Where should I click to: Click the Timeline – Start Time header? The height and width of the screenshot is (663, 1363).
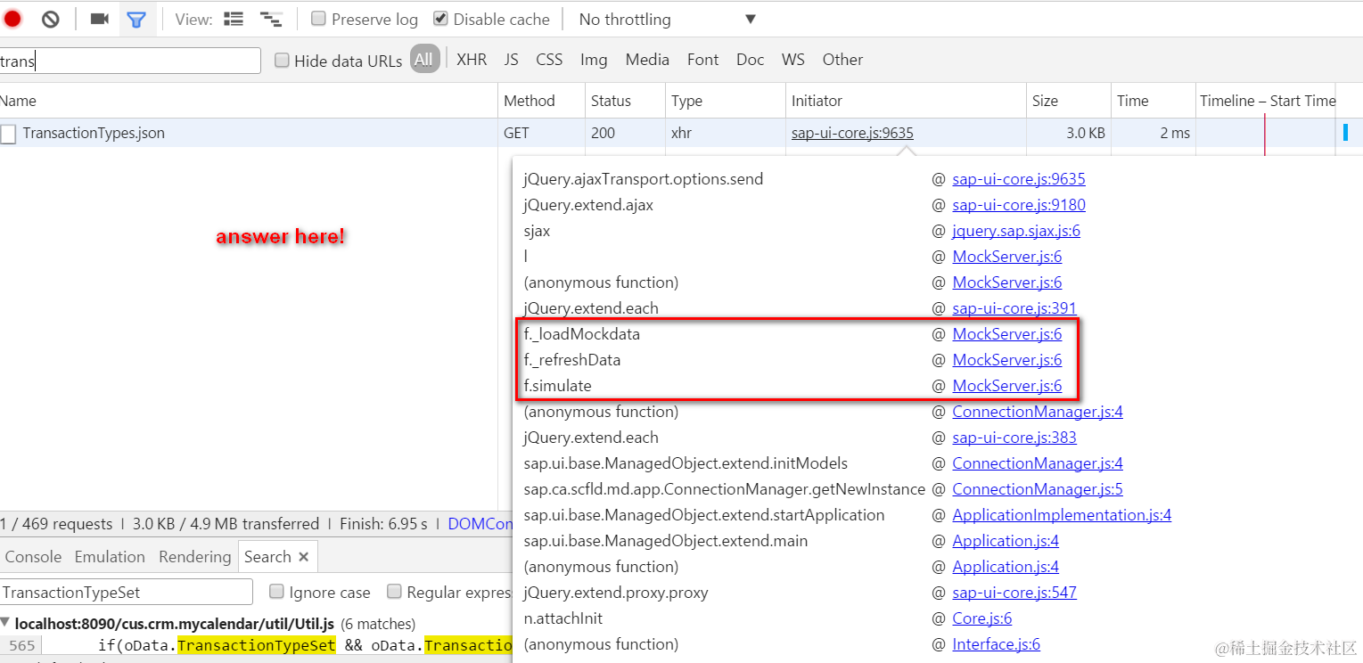[1266, 101]
